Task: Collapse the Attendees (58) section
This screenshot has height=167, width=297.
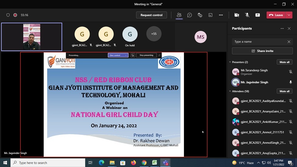Action: click(x=230, y=91)
